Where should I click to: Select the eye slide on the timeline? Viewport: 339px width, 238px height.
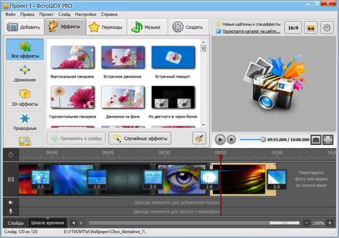coord(181,179)
